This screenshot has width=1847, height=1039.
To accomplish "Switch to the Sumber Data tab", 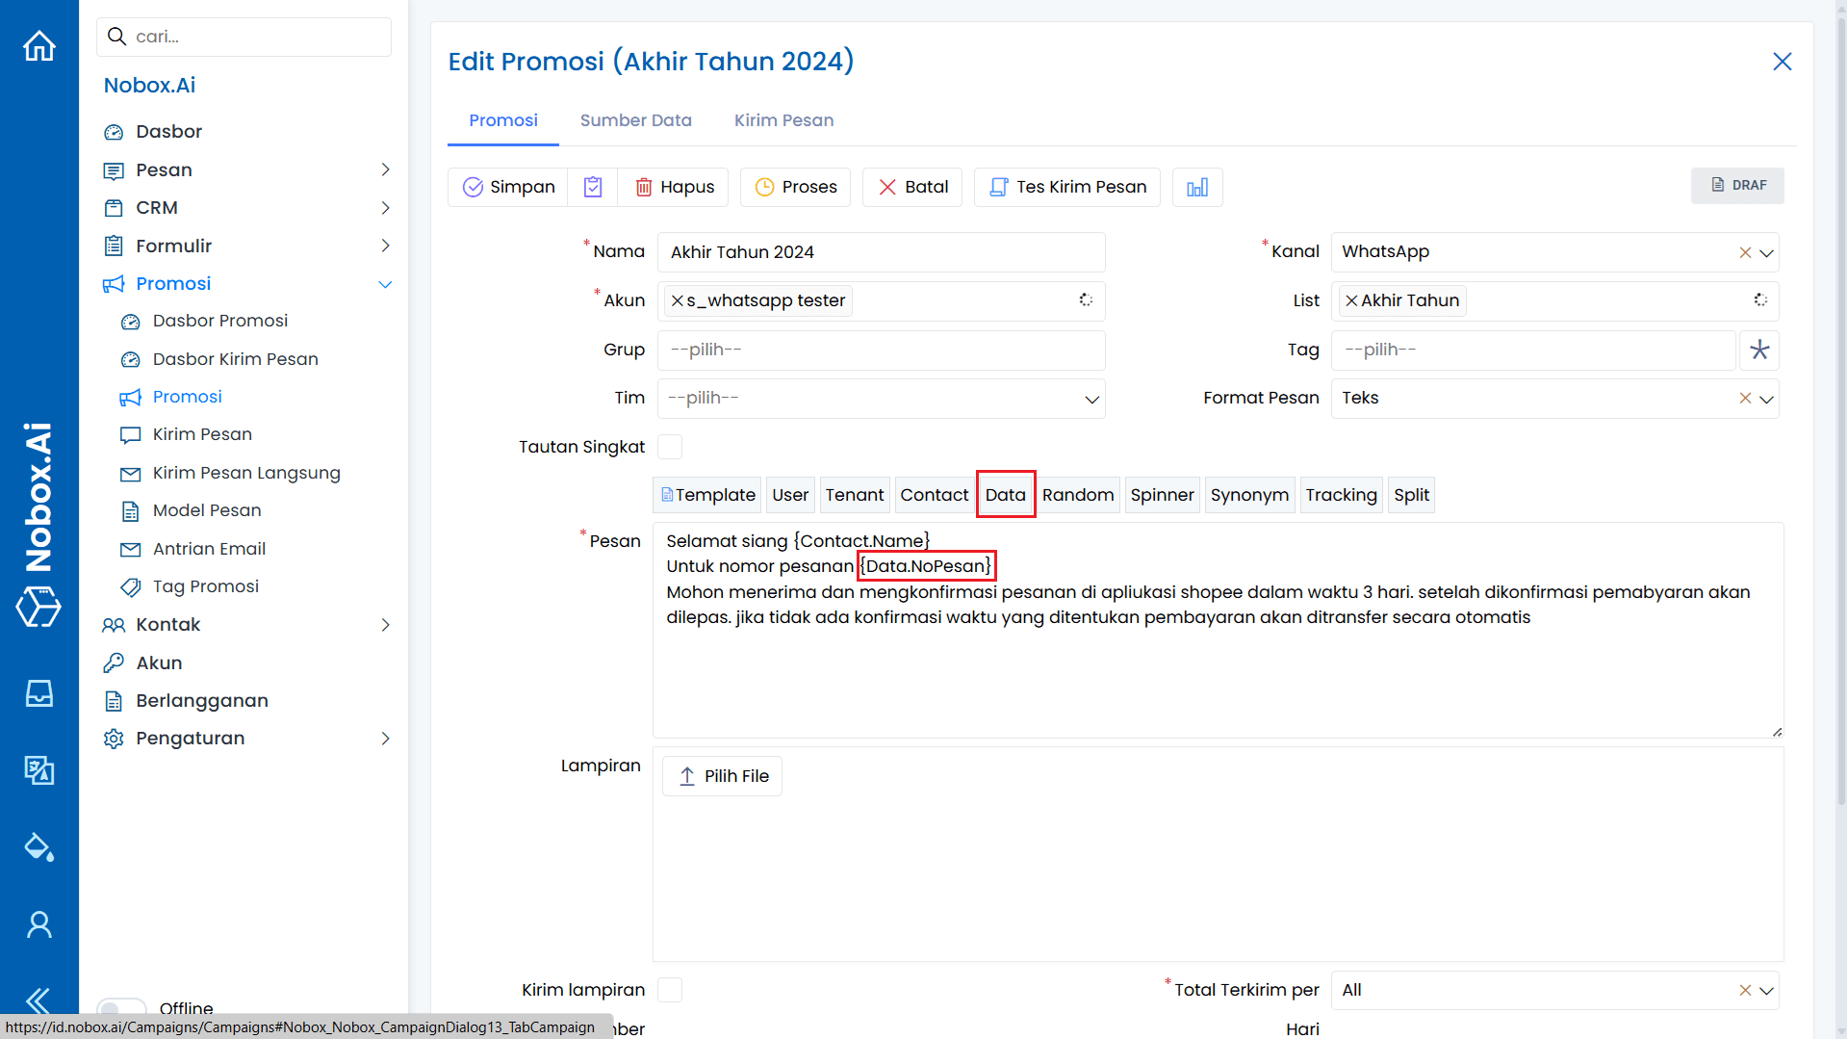I will pyautogui.click(x=635, y=120).
